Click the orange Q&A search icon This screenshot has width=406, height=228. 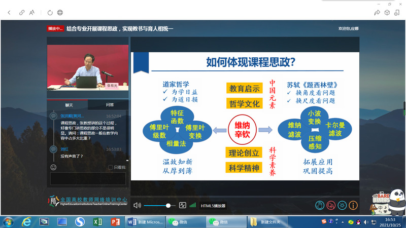click(331, 205)
